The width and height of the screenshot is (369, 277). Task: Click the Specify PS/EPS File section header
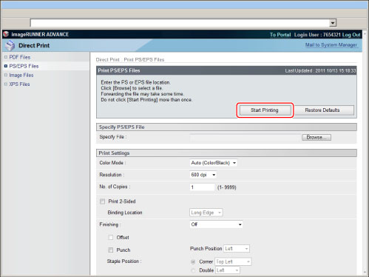click(x=226, y=127)
